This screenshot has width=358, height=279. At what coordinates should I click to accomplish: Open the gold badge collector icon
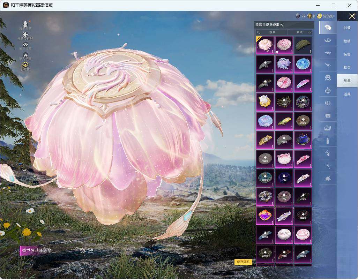coord(25,66)
